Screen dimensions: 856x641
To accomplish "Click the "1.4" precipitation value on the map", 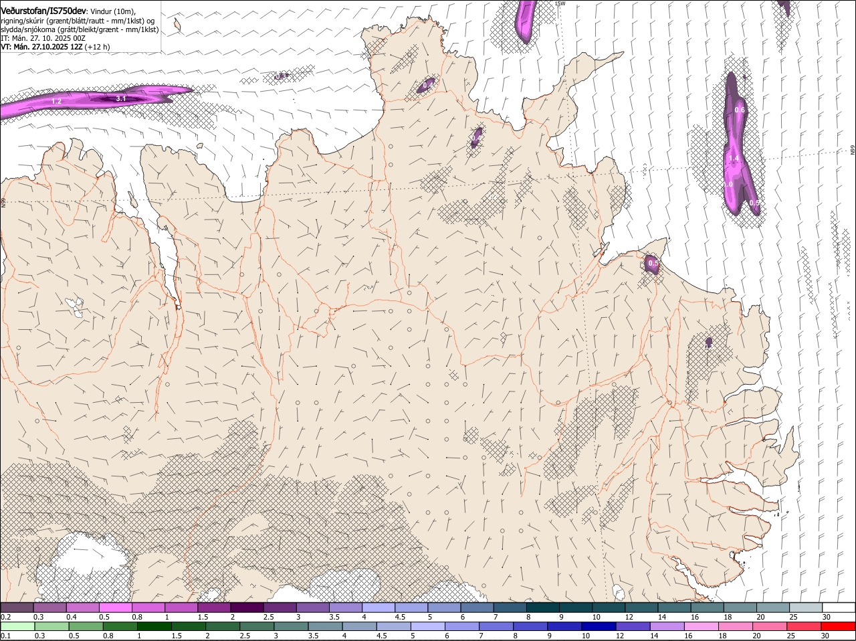I will coord(734,159).
